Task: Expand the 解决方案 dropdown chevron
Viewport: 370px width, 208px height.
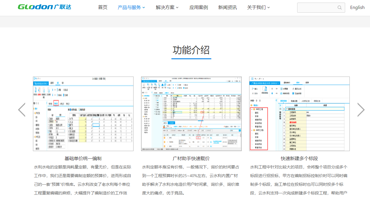Action: pos(177,8)
